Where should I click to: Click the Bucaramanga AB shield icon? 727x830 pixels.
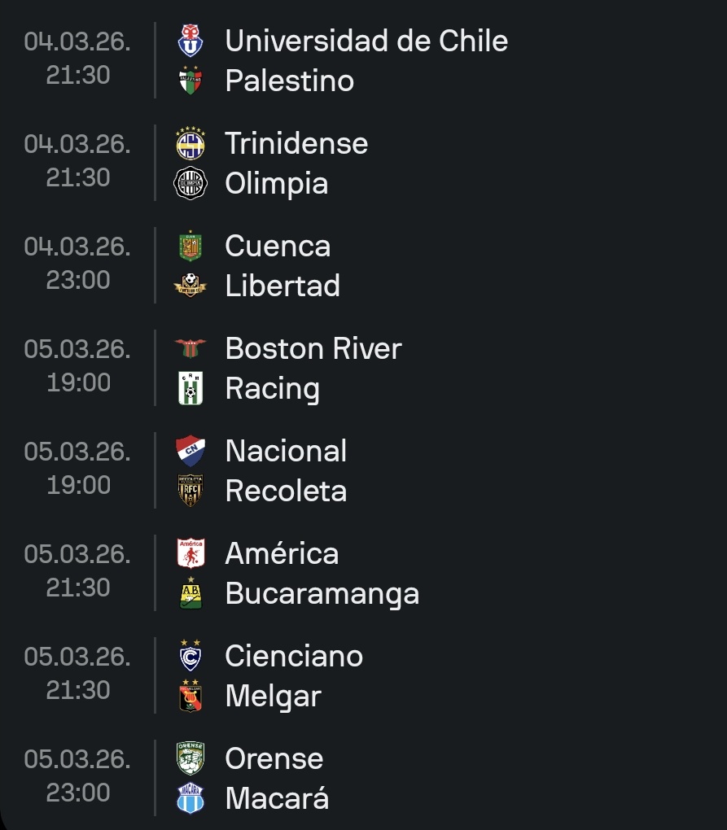click(191, 594)
